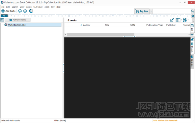195x123 pixels.
Task: Click the scrollbar left arrow under the list
Action: 66,34
